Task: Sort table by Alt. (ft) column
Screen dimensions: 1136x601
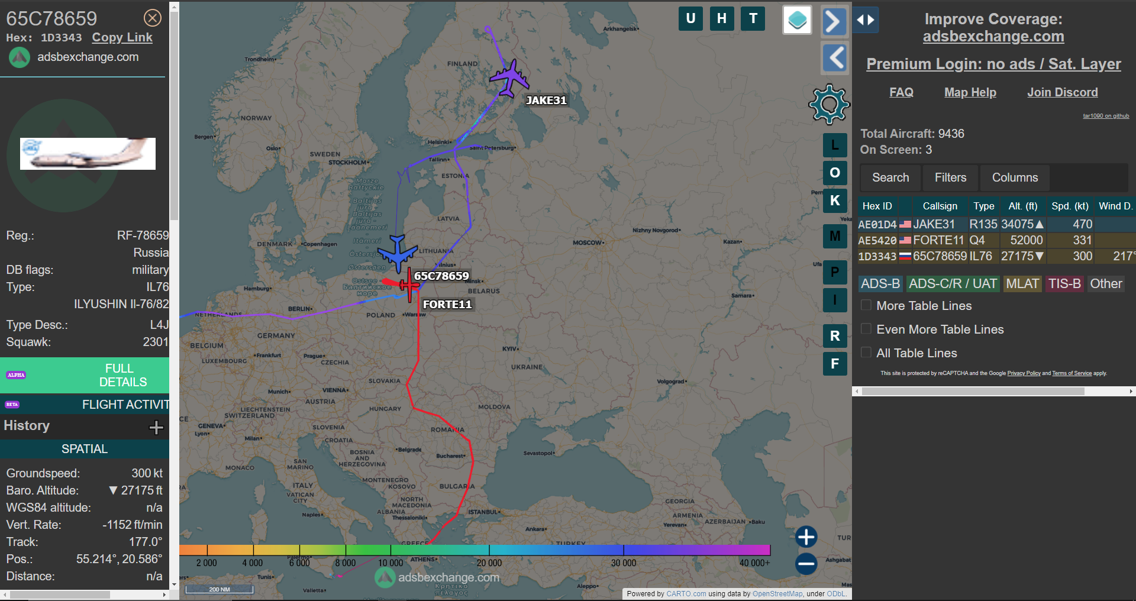Action: pos(1023,206)
